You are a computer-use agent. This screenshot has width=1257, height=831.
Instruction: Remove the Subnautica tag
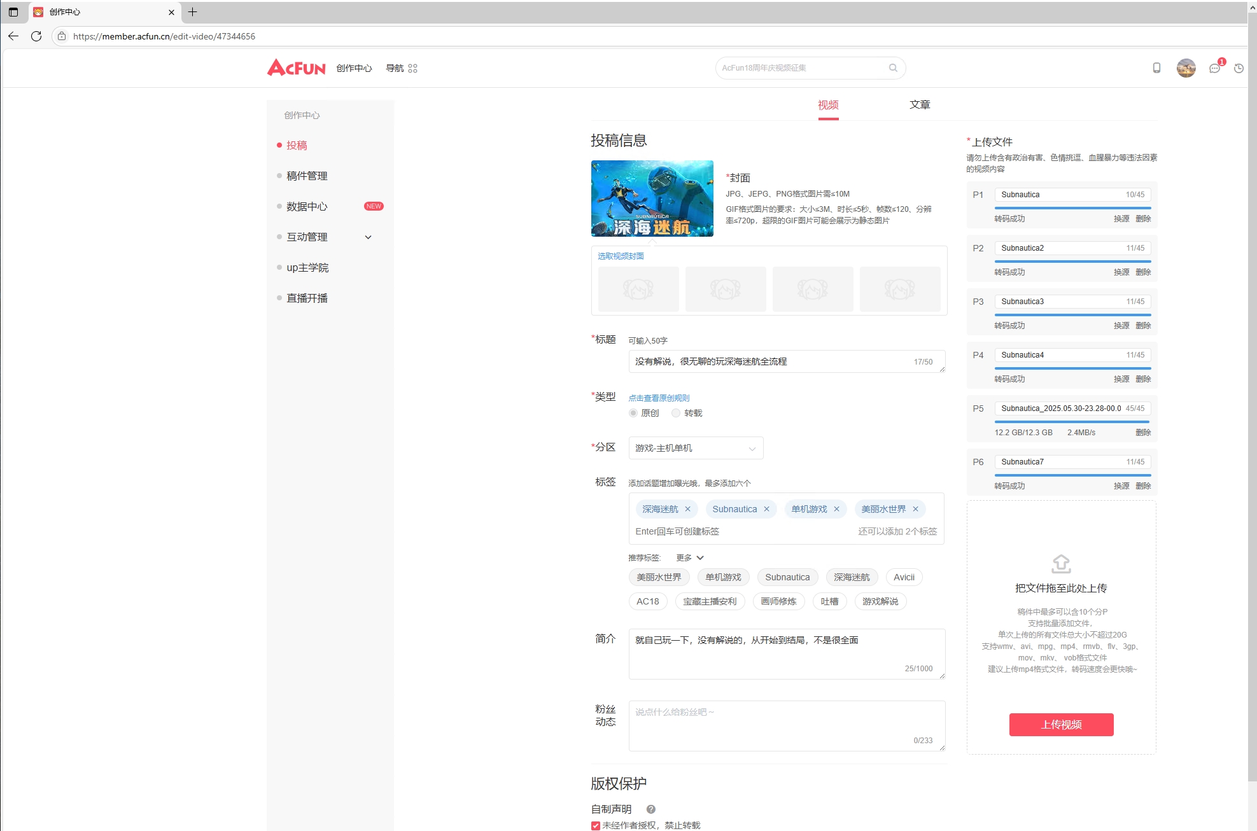coord(766,509)
